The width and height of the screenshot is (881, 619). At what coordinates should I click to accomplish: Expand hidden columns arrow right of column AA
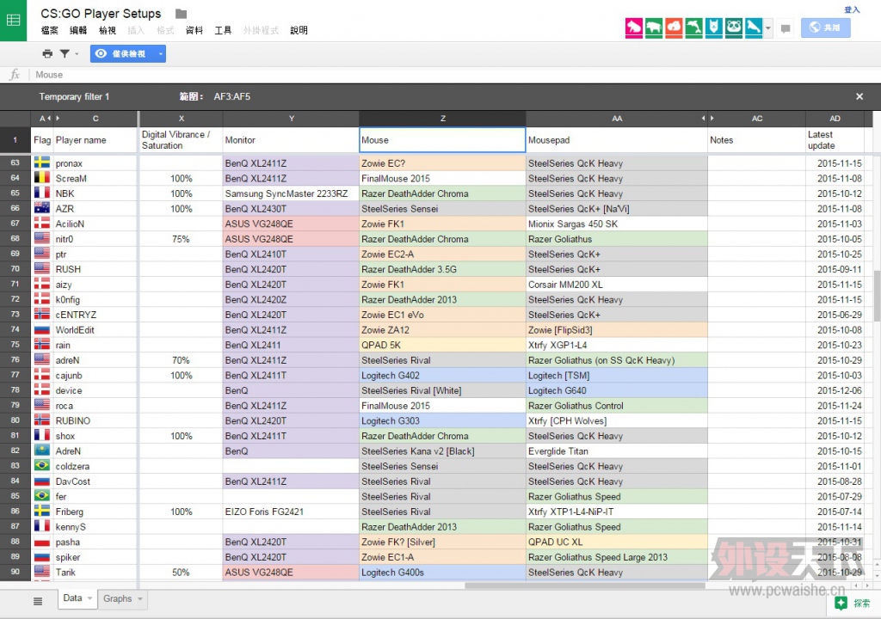coord(703,119)
